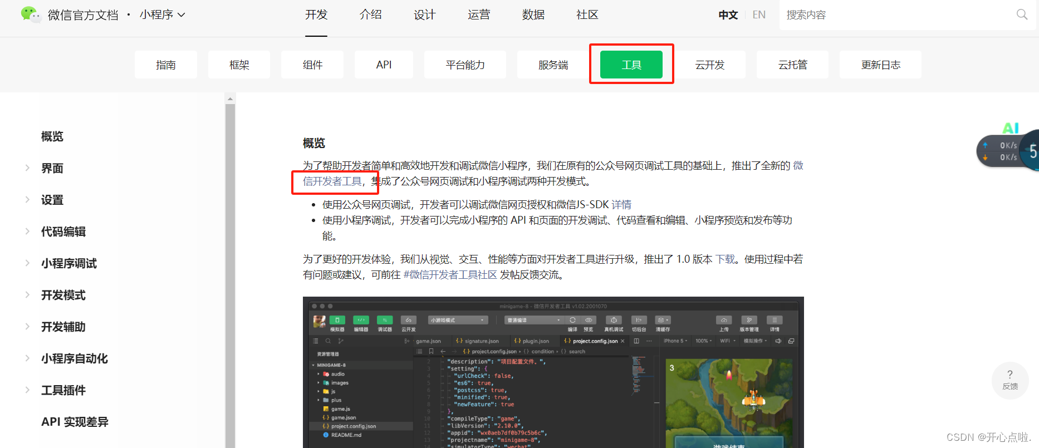Open the 平台能力 sub-navigation button
Screen dimensions: 1039x448
[x=465, y=65]
